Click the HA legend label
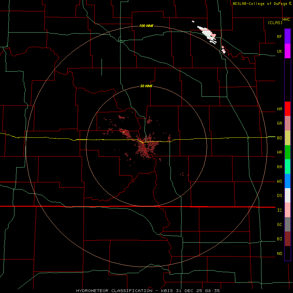The height and width of the screenshot is (293, 293). pyautogui.click(x=279, y=109)
